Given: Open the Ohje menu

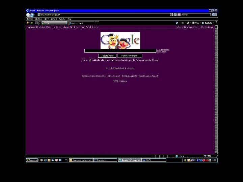Looking at the screenshot, I should point(69,19).
